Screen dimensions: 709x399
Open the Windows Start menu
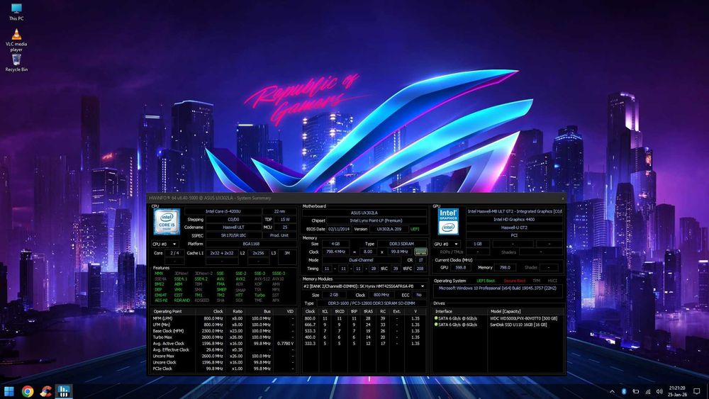[x=9, y=391]
